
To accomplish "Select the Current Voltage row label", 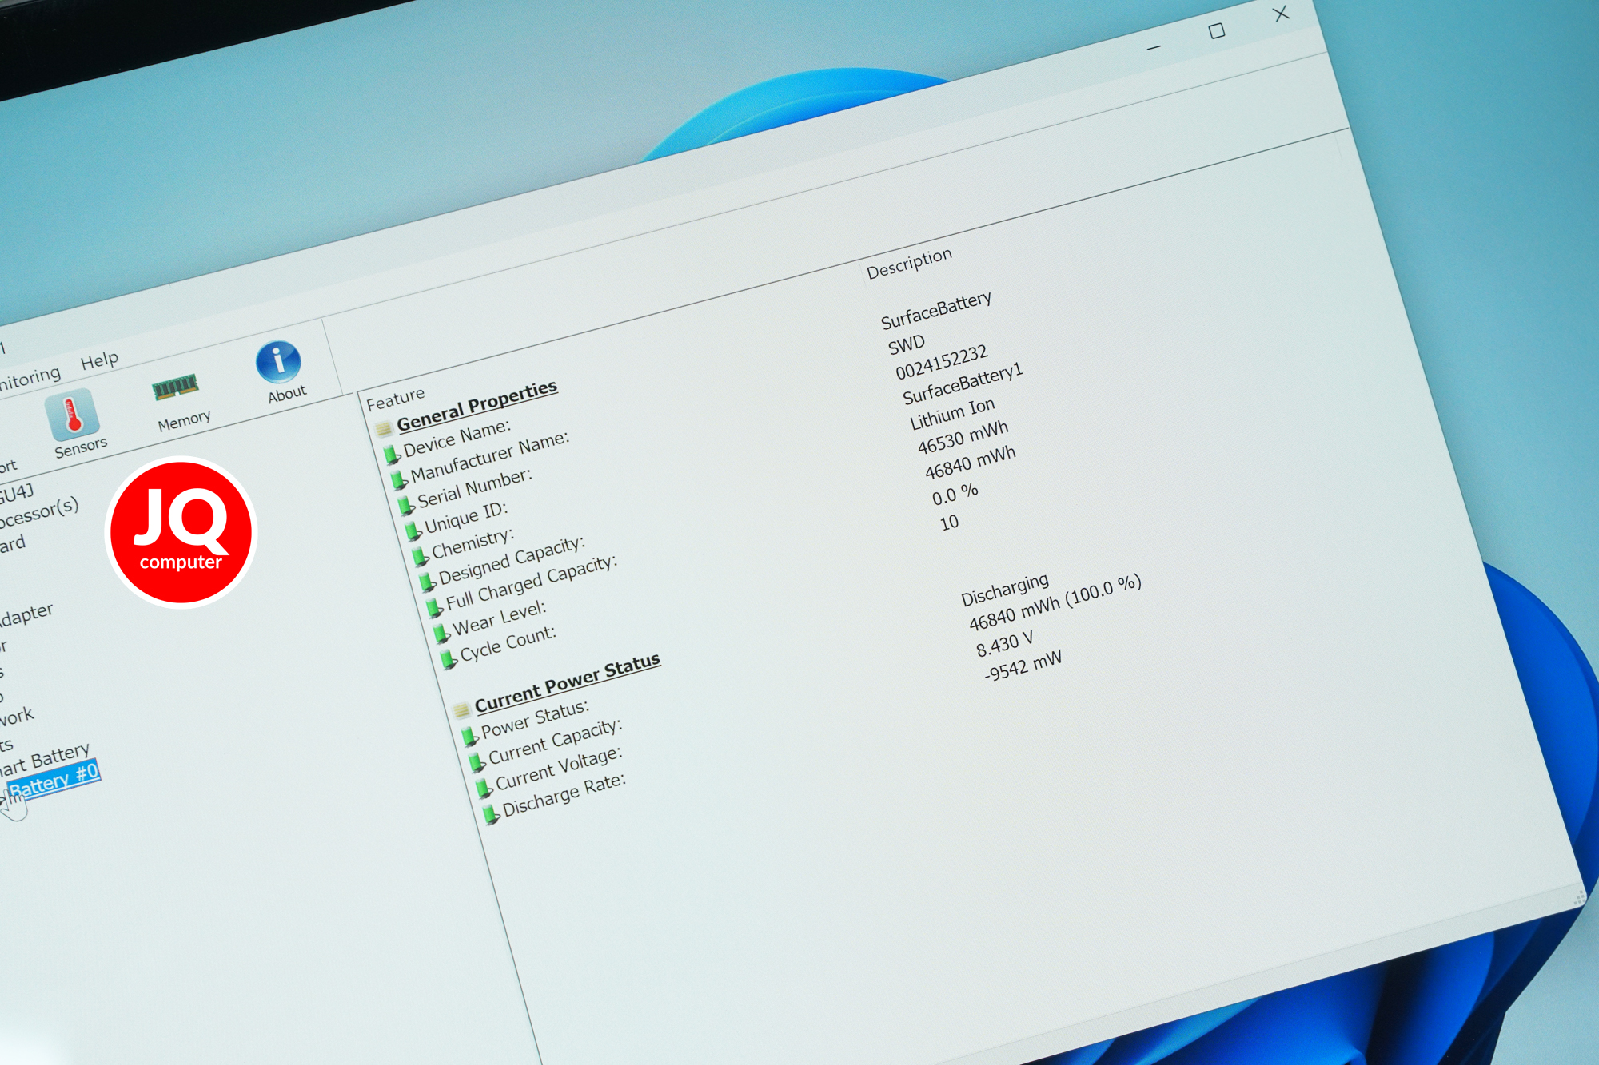I will tap(559, 768).
